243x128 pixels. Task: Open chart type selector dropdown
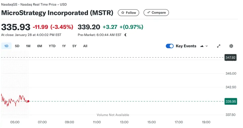click(x=204, y=46)
